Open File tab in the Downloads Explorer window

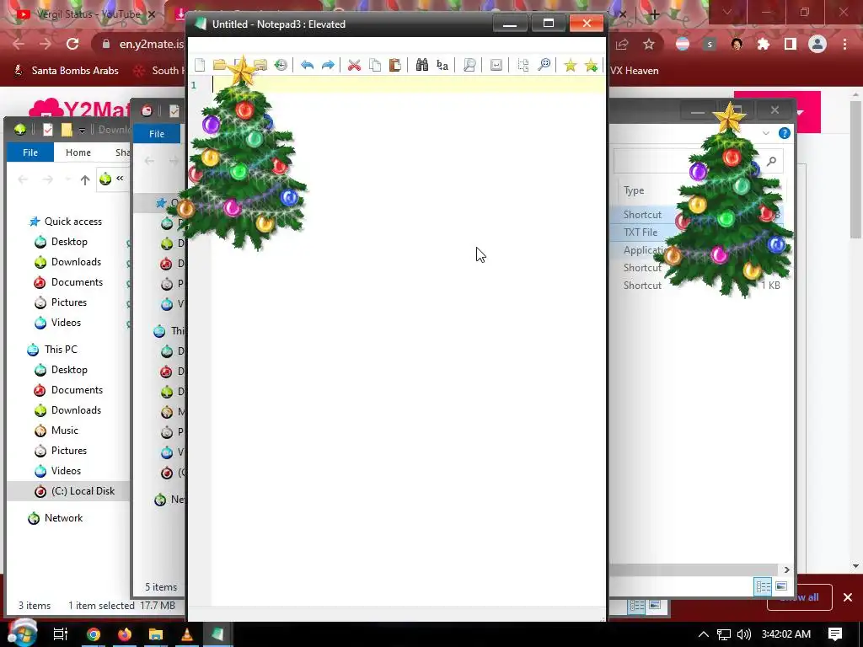point(30,152)
